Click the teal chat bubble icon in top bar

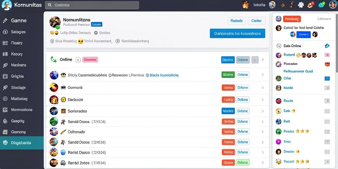pyautogui.click(x=321, y=5)
